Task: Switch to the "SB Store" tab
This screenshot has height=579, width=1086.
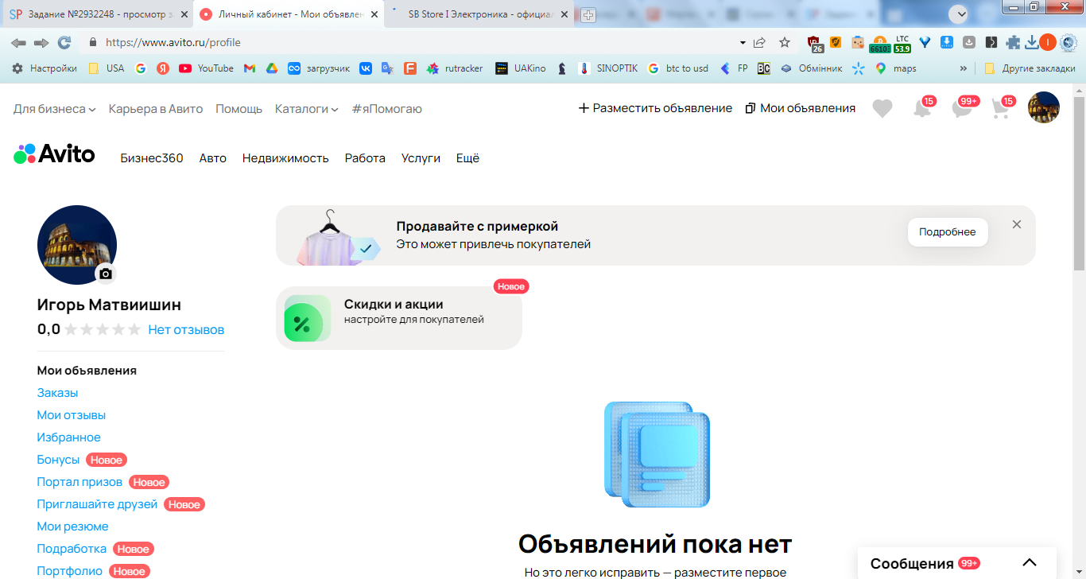Action: coord(479,14)
